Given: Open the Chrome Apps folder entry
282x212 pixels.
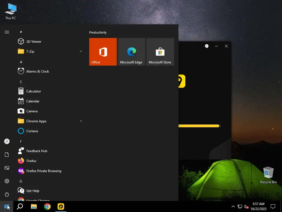Looking at the screenshot, I should [x=50, y=121].
